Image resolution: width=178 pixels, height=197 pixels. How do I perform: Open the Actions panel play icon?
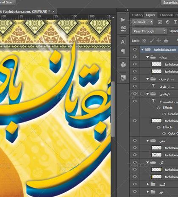tap(123, 20)
